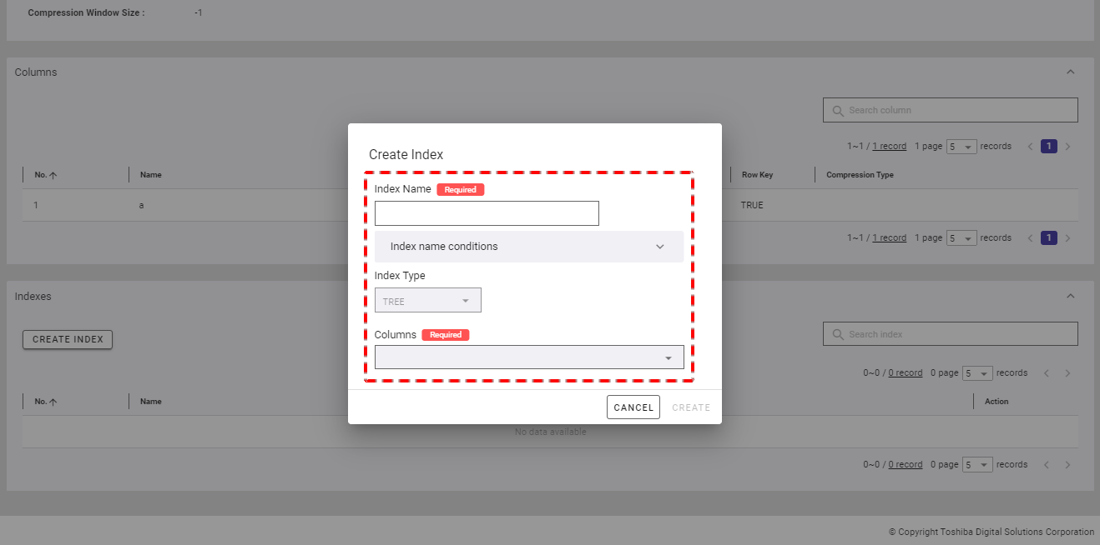Viewport: 1100px width, 545px height.
Task: Open the Index Type TREE dropdown
Action: pos(427,301)
